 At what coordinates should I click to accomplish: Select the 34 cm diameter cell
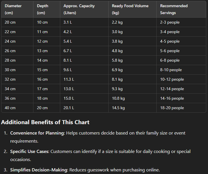[17, 89]
